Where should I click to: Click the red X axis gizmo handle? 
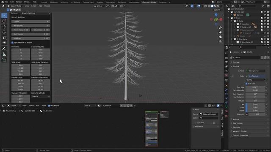pos(221,19)
